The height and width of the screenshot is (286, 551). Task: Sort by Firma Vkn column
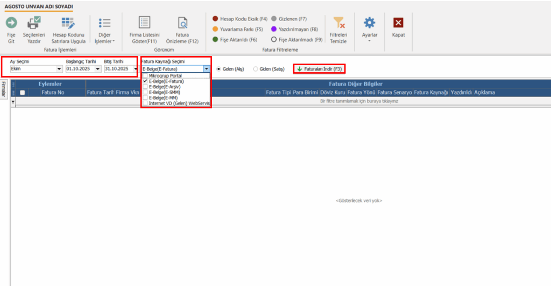pos(128,93)
